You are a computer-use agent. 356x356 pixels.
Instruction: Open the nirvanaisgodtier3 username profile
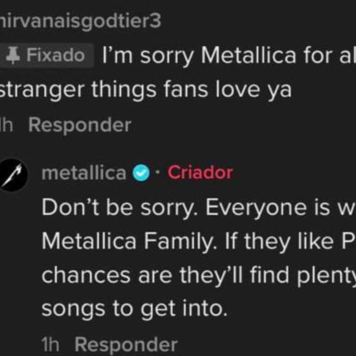(x=80, y=21)
